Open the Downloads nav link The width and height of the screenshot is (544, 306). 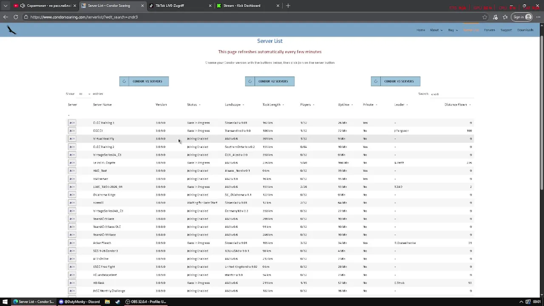tap(525, 30)
